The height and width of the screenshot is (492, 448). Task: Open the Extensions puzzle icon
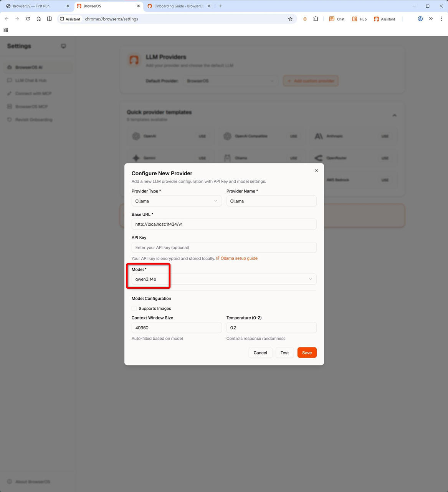(x=316, y=19)
